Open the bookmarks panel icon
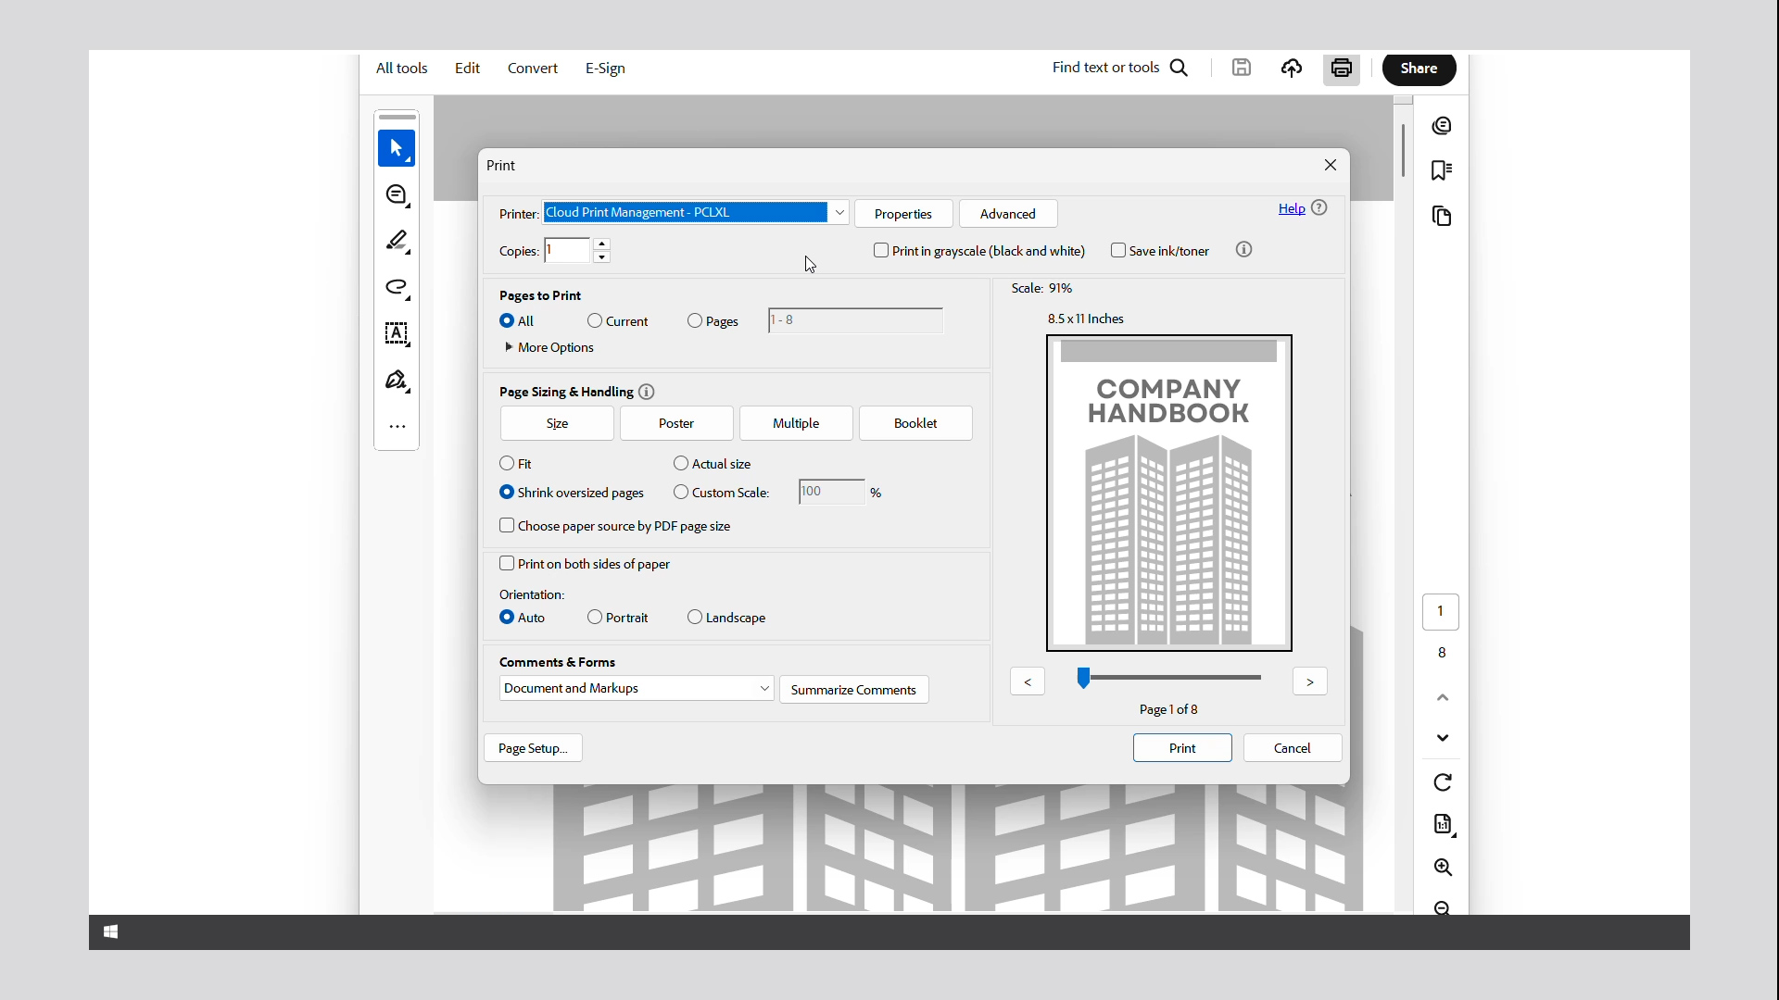 pyautogui.click(x=1442, y=170)
